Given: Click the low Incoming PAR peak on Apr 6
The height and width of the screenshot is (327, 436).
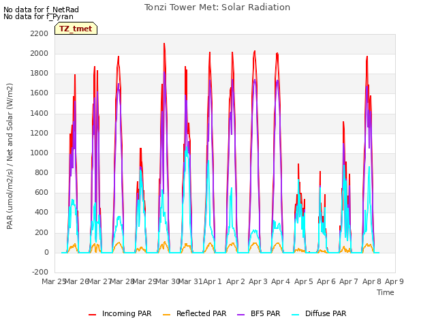Looking at the screenshot, I should click(x=320, y=172).
